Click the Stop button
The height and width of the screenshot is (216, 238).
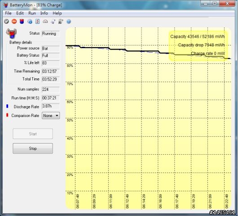33,148
